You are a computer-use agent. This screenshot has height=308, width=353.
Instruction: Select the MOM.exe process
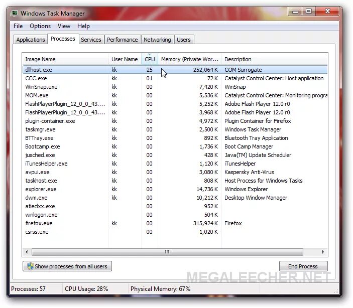tap(175, 95)
